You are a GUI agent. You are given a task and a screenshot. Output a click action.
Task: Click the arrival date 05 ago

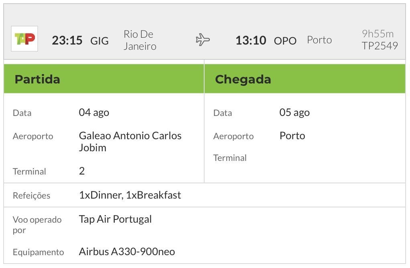295,112
